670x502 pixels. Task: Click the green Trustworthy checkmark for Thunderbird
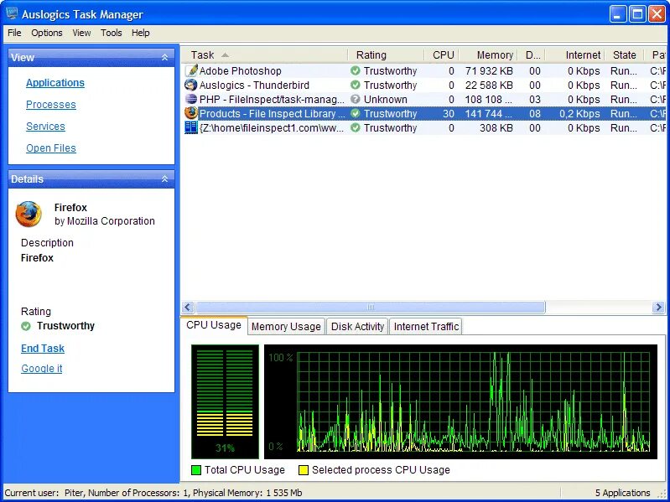(355, 85)
